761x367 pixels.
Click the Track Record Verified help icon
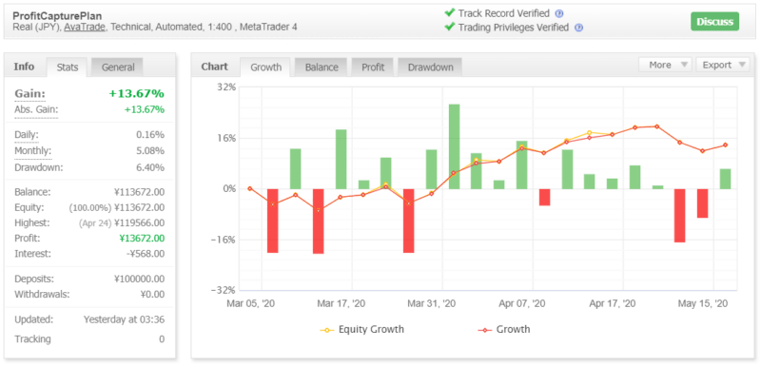[x=559, y=13]
